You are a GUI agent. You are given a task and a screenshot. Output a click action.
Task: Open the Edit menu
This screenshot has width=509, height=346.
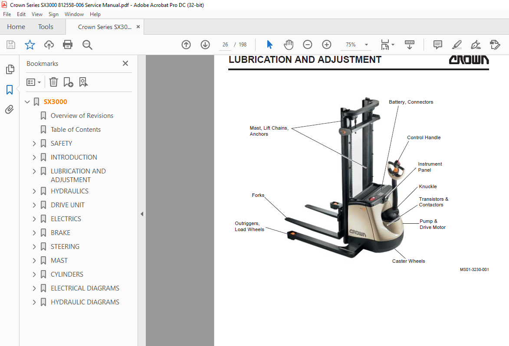click(21, 14)
